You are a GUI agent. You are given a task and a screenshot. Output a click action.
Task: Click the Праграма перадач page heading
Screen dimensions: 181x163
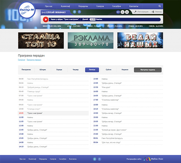point(31,55)
